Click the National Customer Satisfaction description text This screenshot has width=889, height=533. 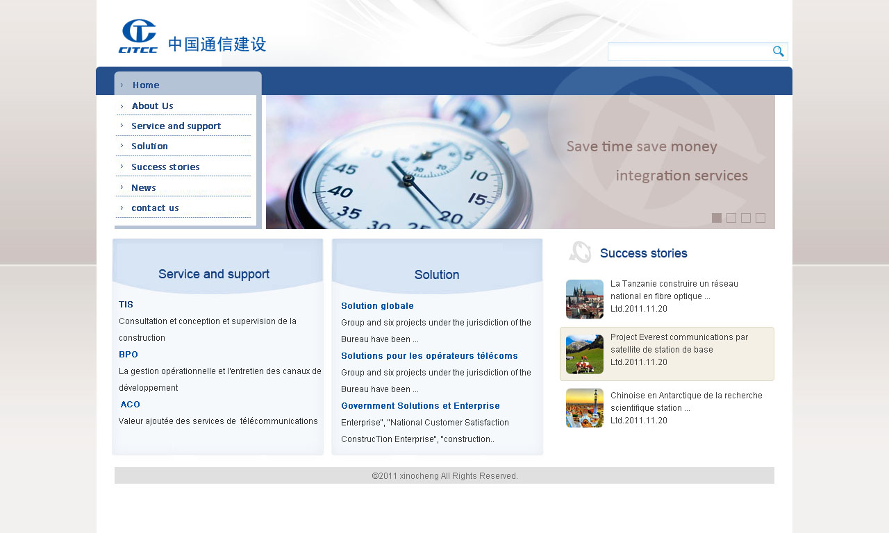click(425, 431)
